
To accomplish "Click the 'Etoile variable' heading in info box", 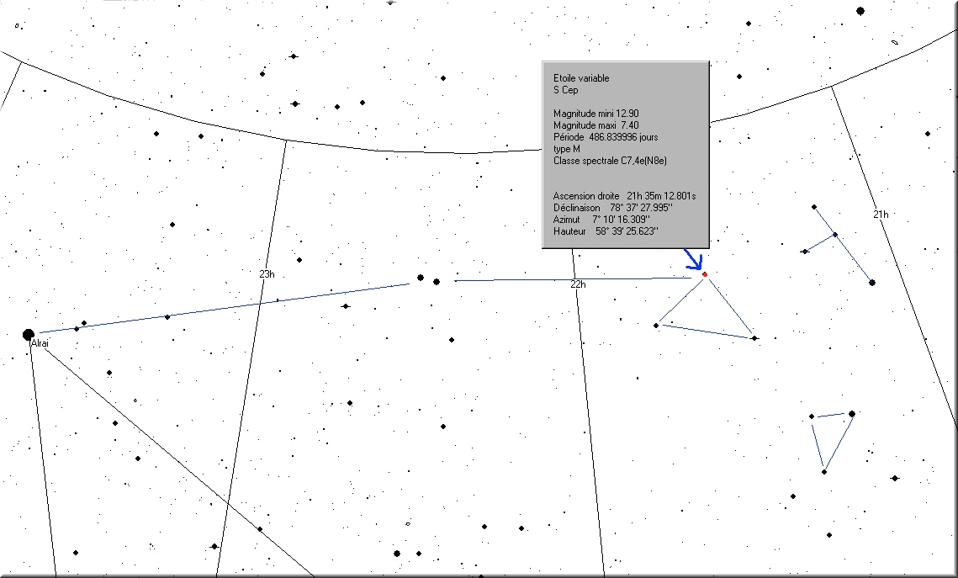I will pyautogui.click(x=581, y=78).
